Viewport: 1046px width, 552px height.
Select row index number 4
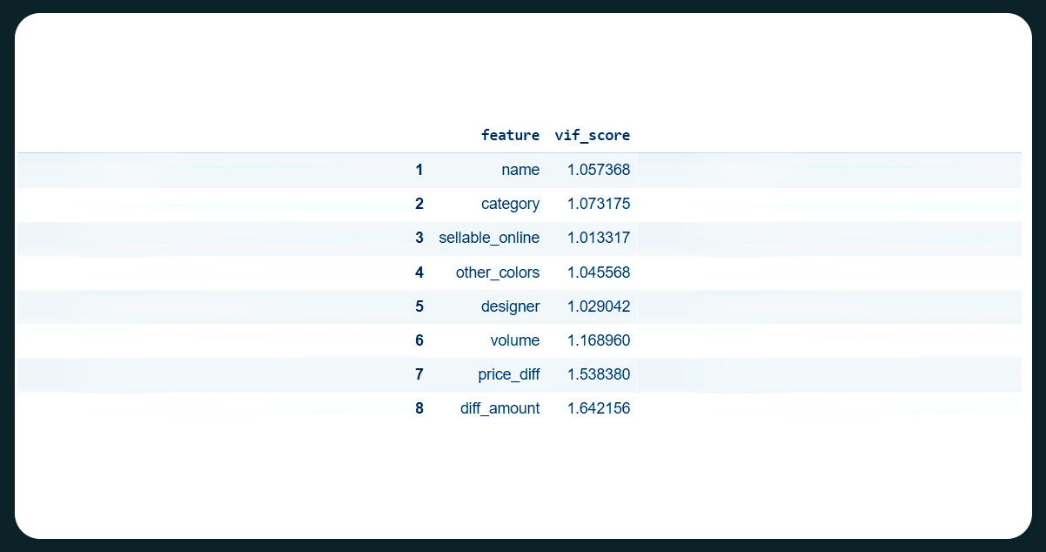click(x=419, y=273)
